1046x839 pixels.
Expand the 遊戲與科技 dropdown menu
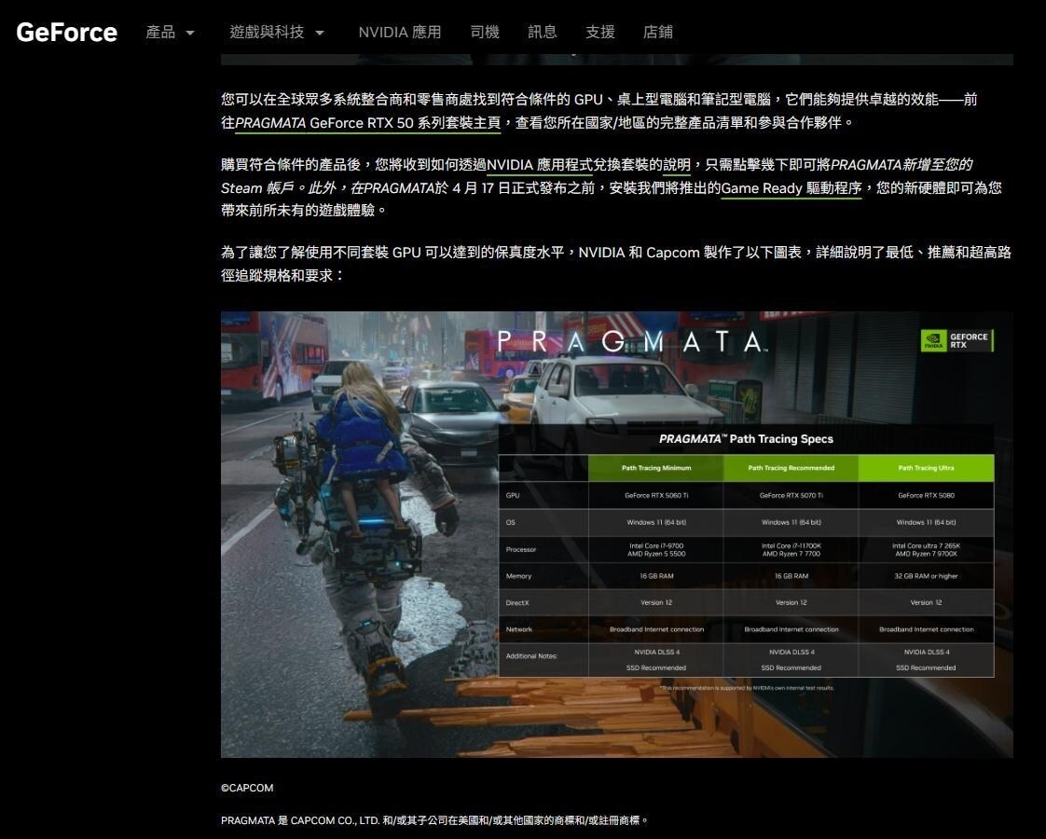pos(277,32)
